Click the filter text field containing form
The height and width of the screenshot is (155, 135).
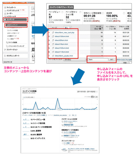click(x=98, y=60)
